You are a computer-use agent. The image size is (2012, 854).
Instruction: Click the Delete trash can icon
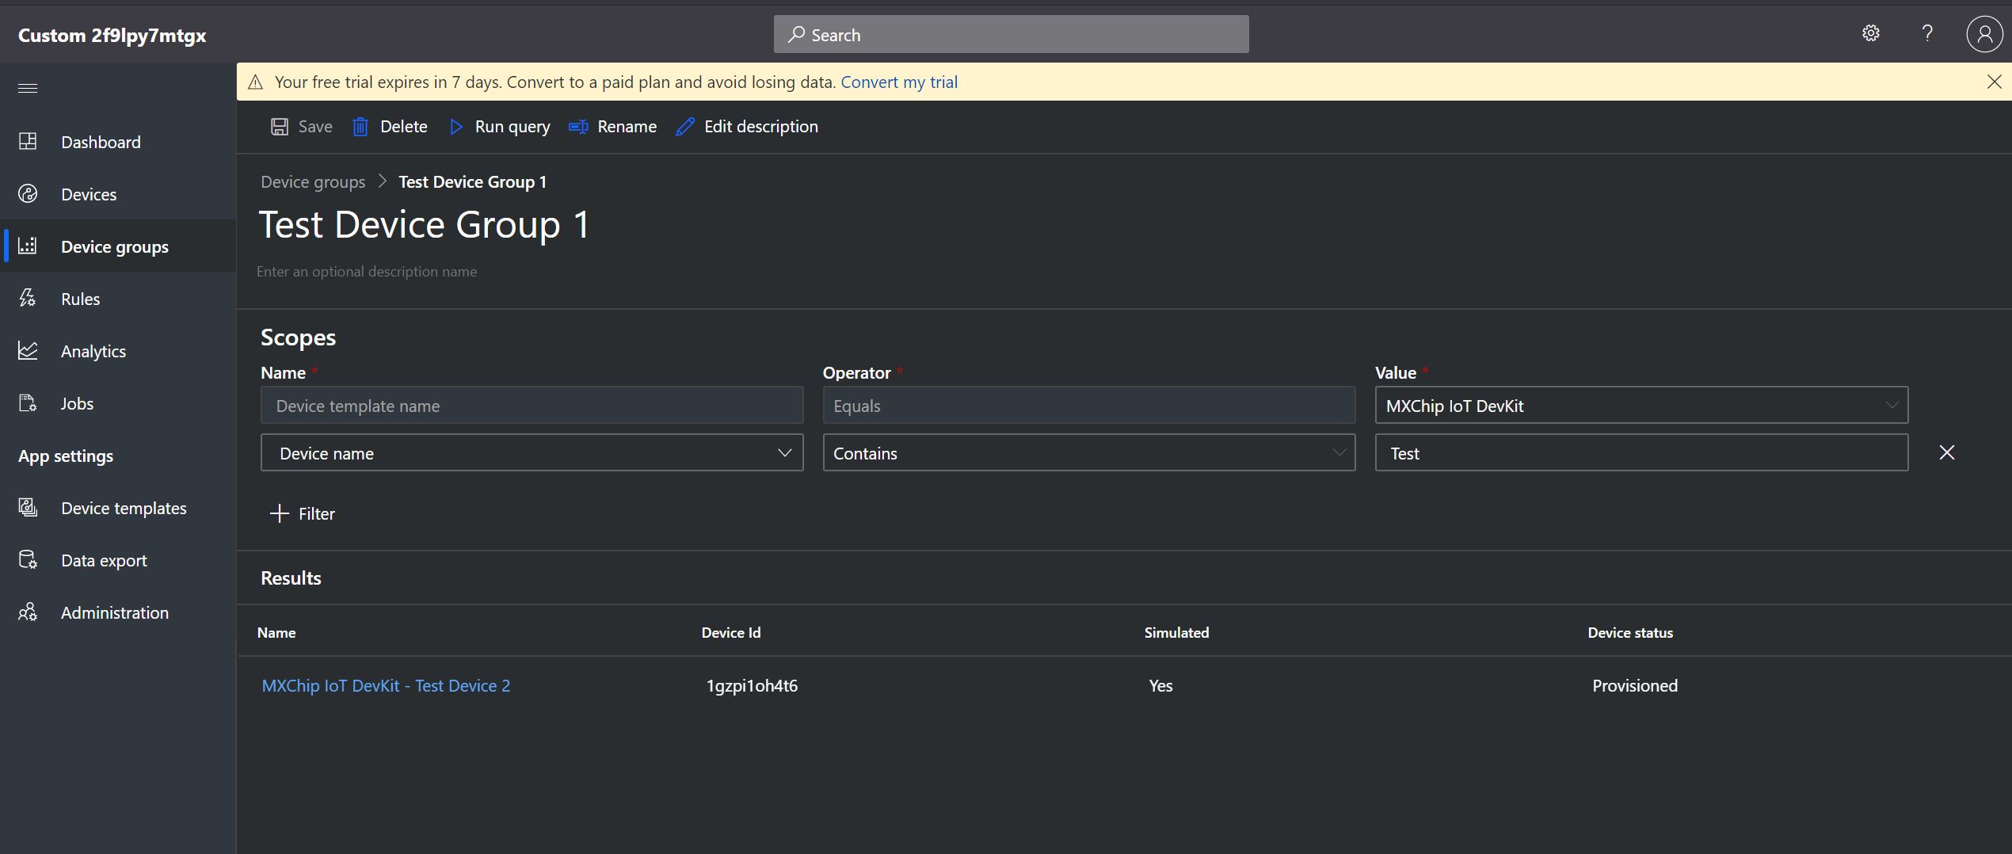click(x=360, y=127)
